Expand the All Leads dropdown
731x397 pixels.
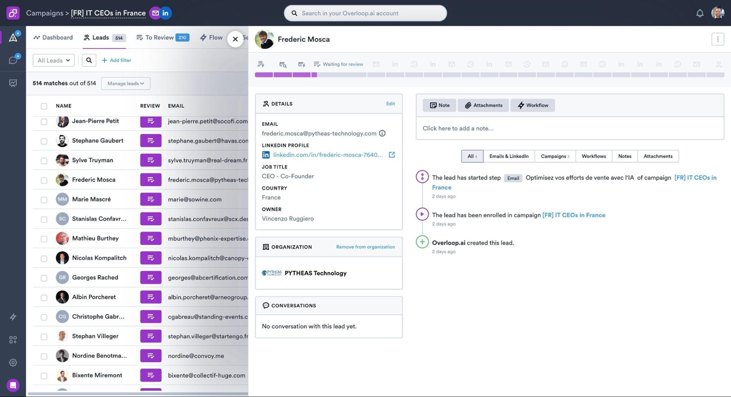coord(54,60)
